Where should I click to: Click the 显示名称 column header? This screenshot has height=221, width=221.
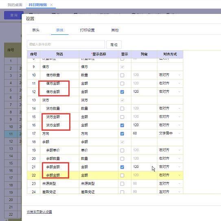[x=98, y=54]
